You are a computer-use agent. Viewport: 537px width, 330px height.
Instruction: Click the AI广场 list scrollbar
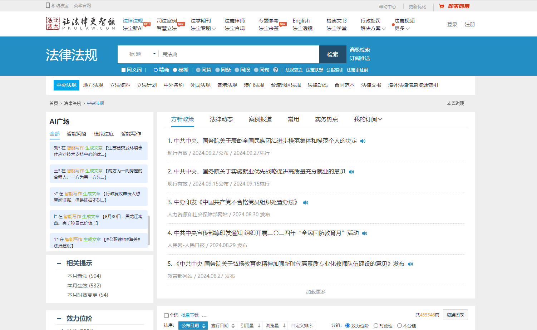coord(149,230)
